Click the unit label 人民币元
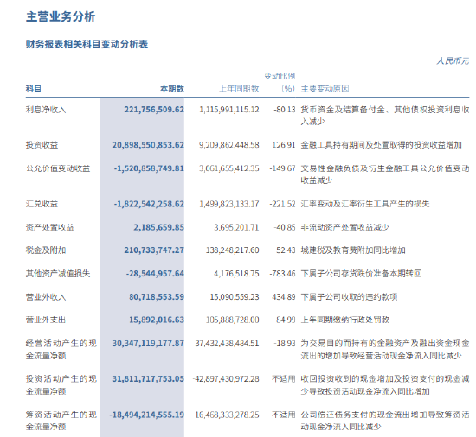Image resolution: width=476 pixels, height=437 pixels. point(453,61)
